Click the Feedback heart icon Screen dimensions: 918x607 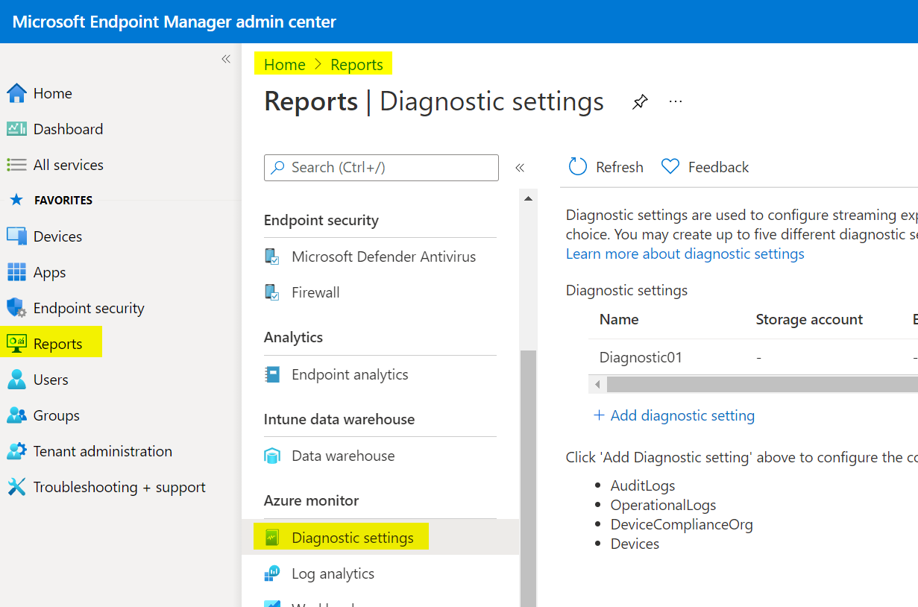pyautogui.click(x=670, y=166)
